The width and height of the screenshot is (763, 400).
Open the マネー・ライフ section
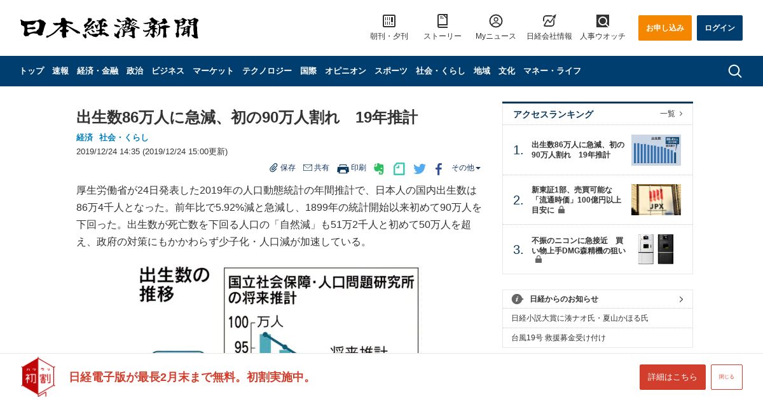click(552, 71)
